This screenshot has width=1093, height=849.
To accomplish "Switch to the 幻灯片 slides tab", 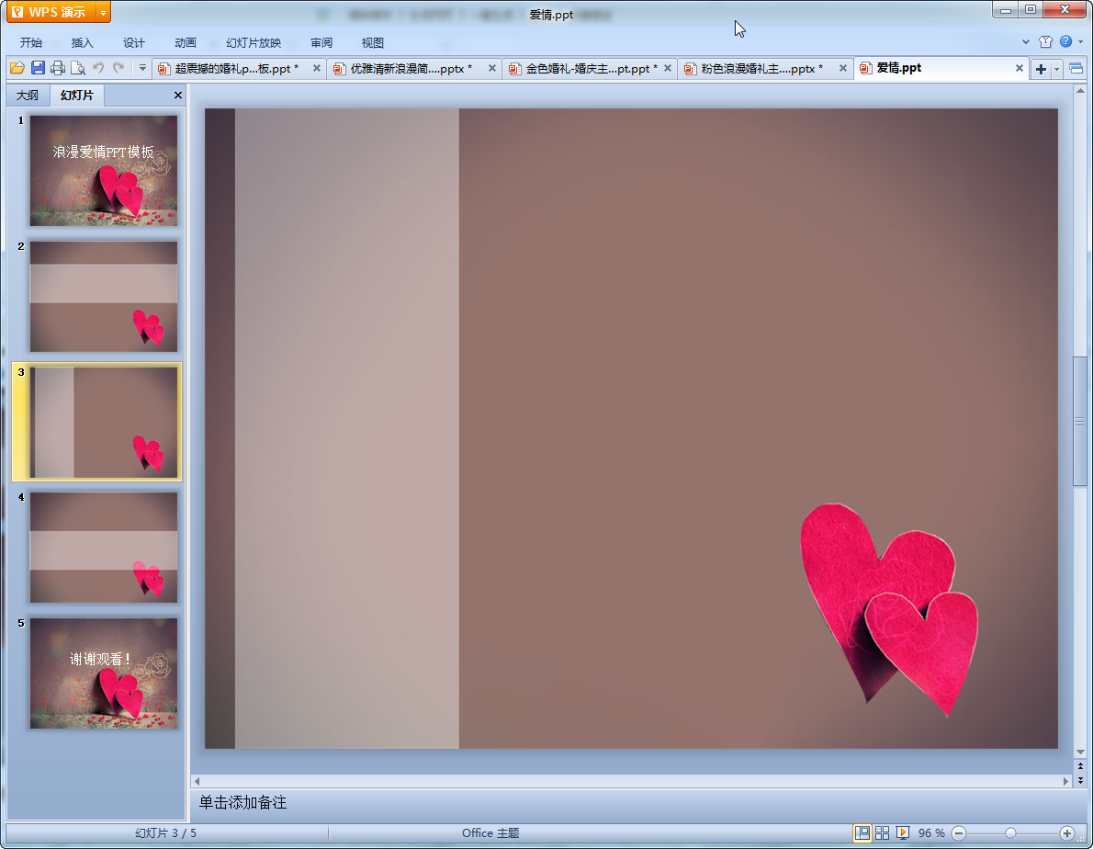I will [x=76, y=95].
